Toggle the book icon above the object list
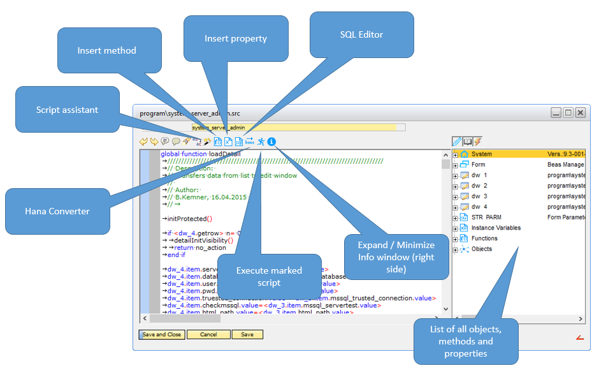 [x=467, y=140]
